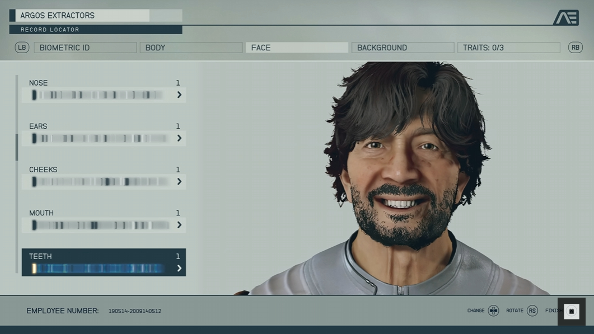Click the Rotate RS stick icon
The image size is (594, 334).
click(x=532, y=311)
